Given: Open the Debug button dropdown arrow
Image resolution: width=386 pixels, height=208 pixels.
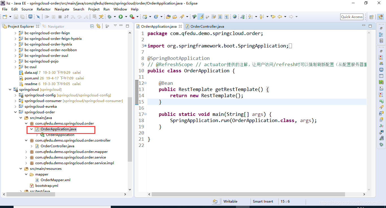Looking at the screenshot, I should 115,17.
